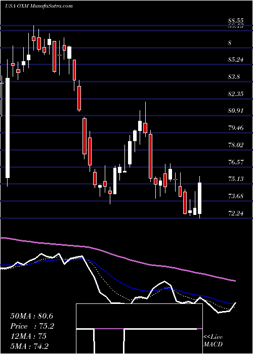This screenshot has height=354, width=253.
Task: Click the 75.13 price level label
Action: 236,179
